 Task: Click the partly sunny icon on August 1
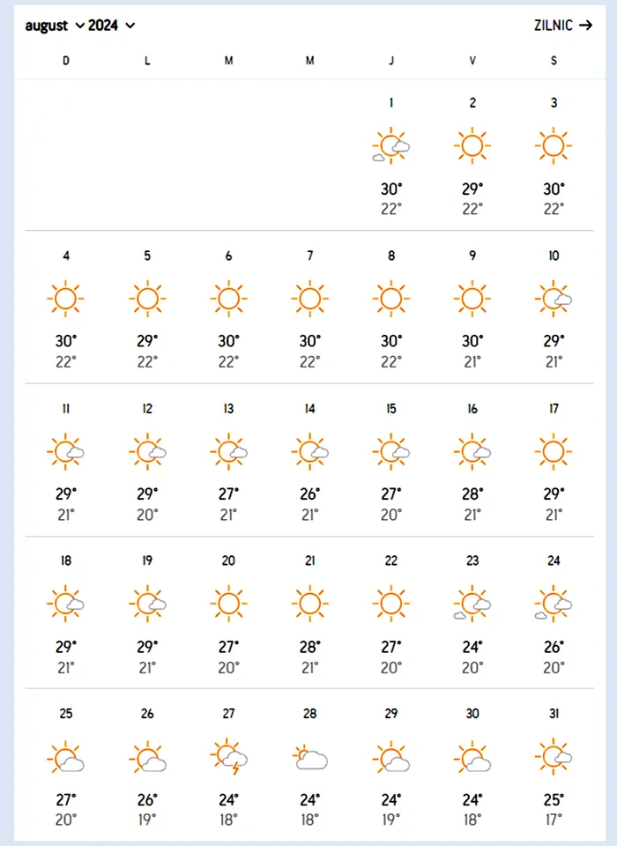click(390, 145)
